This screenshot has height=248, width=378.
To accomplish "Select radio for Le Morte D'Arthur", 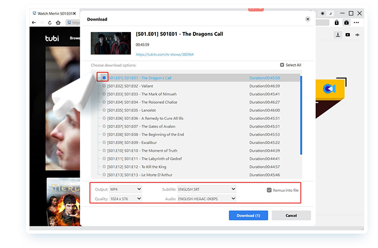I will [x=104, y=175].
